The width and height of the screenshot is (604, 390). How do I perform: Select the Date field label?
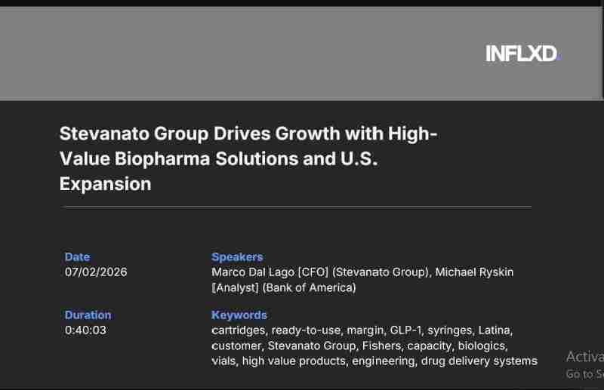pos(77,256)
